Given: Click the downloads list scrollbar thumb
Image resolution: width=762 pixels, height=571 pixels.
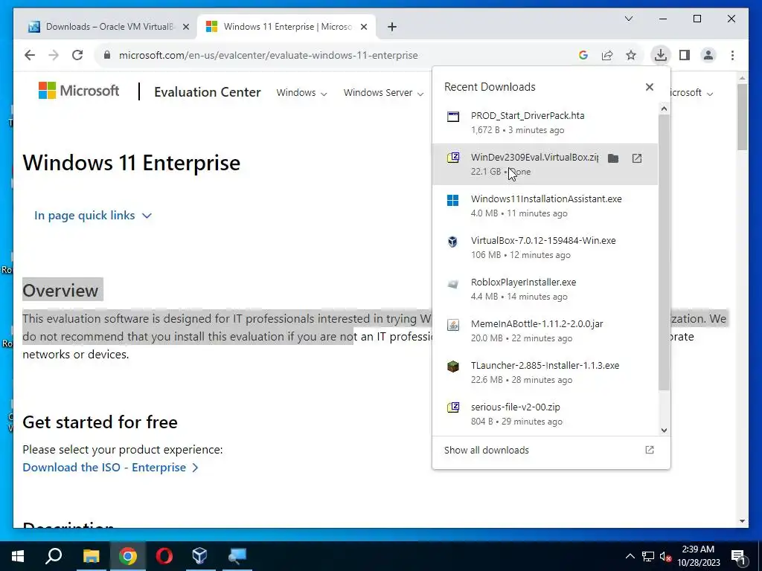Looking at the screenshot, I should coord(664,253).
